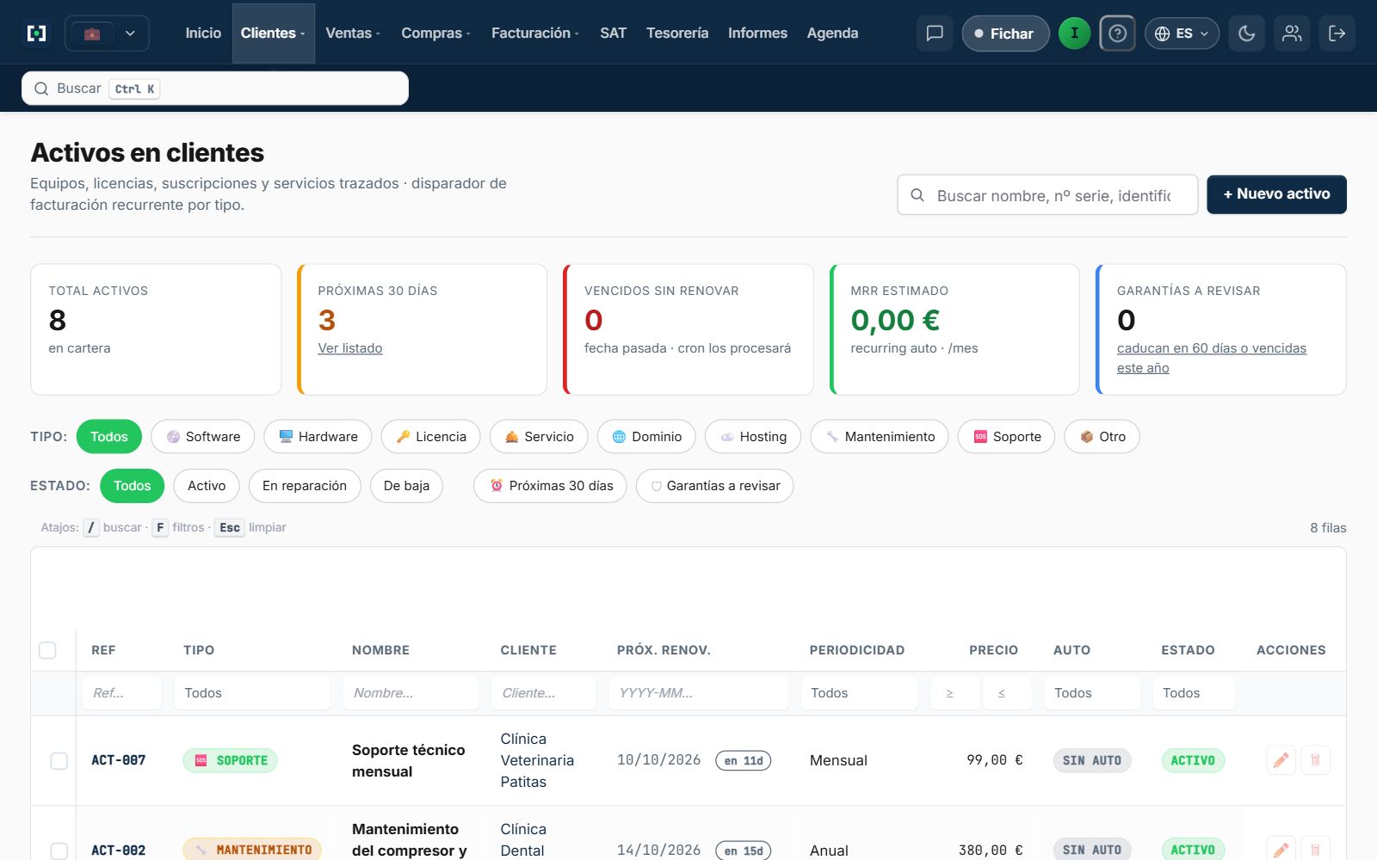Edit asset ACT-007 with pencil icon
Screen dimensions: 1377x860
click(x=1281, y=760)
